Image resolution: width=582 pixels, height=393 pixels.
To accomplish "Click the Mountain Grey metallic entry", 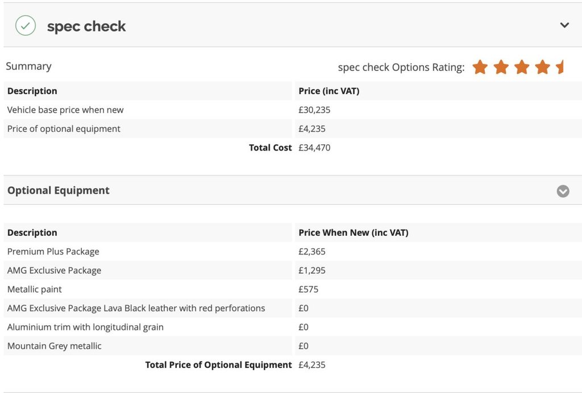I will pyautogui.click(x=55, y=346).
